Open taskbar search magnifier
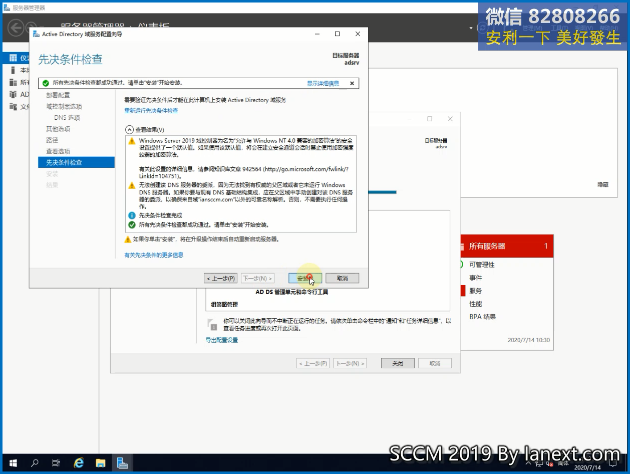 pyautogui.click(x=35, y=463)
